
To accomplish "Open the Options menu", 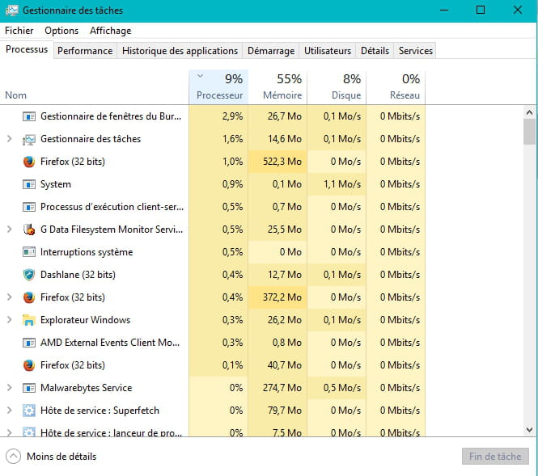I will (61, 31).
